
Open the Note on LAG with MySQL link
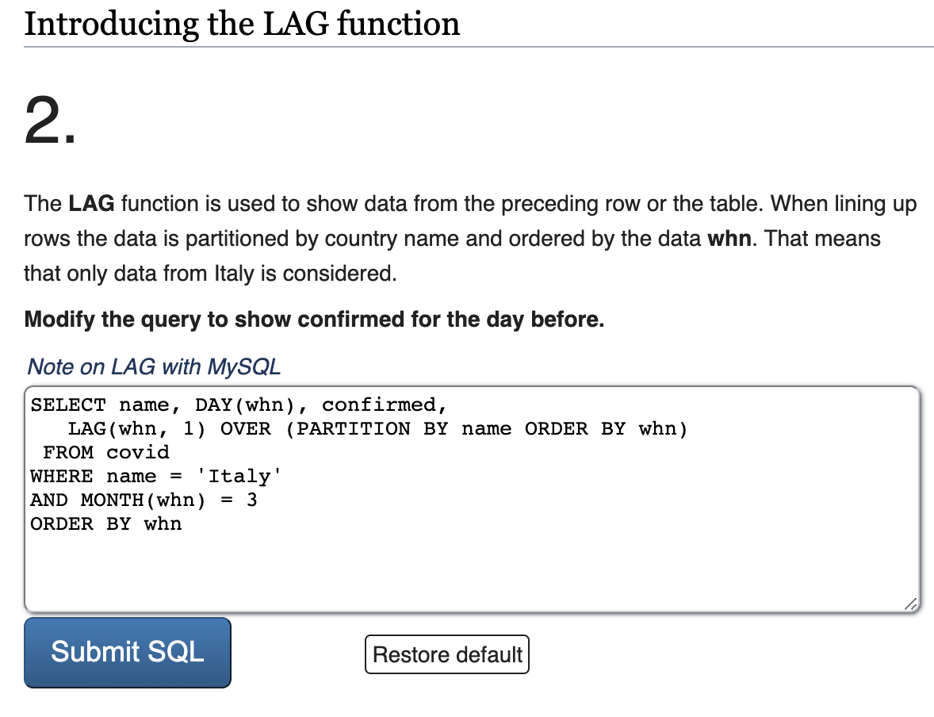tap(153, 366)
